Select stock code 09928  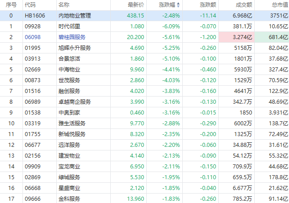click(32, 26)
